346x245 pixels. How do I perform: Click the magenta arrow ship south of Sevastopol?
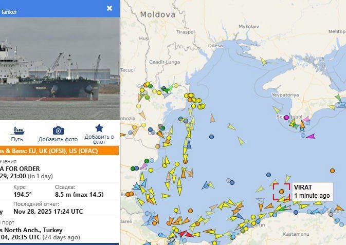[311, 136]
